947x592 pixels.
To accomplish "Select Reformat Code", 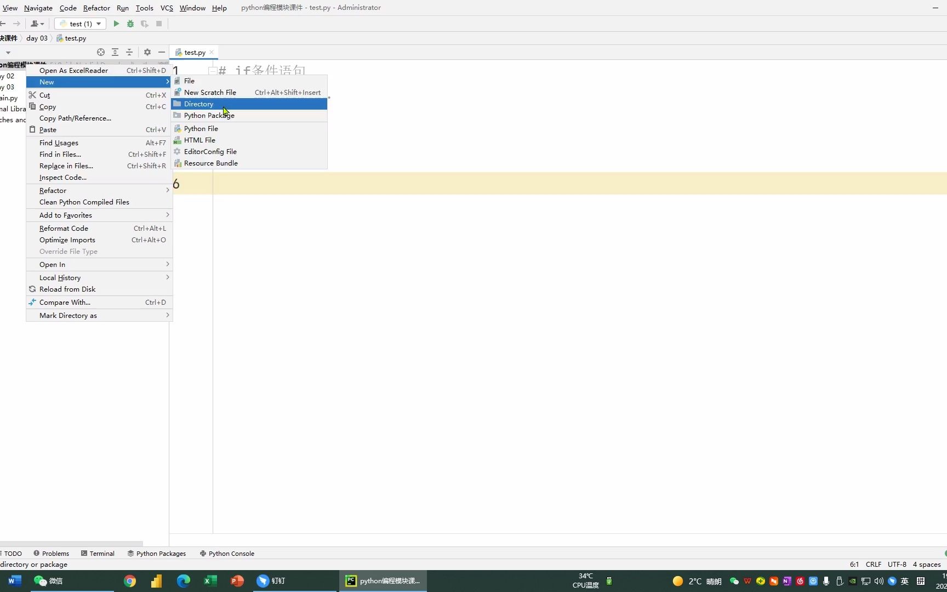I will point(99,228).
